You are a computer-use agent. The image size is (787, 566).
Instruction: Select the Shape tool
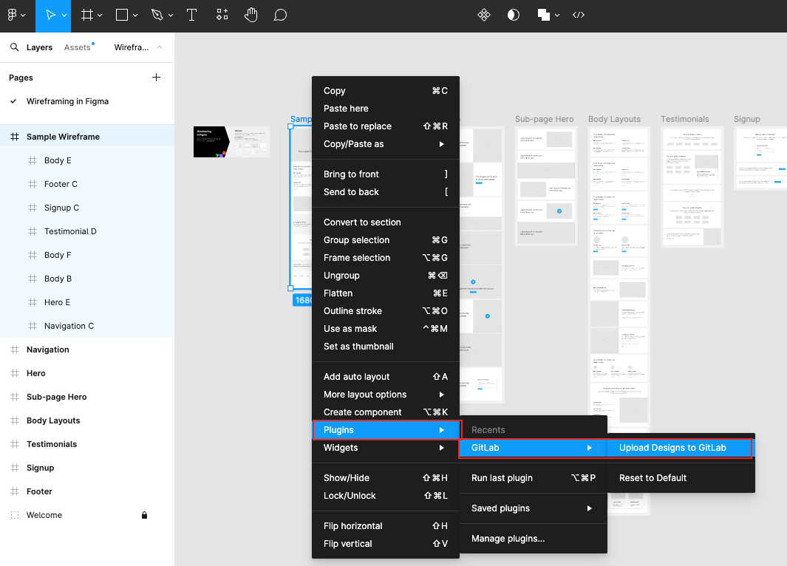(120, 15)
